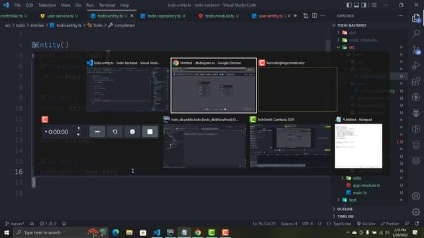Click the master branch in status bar

click(15, 223)
